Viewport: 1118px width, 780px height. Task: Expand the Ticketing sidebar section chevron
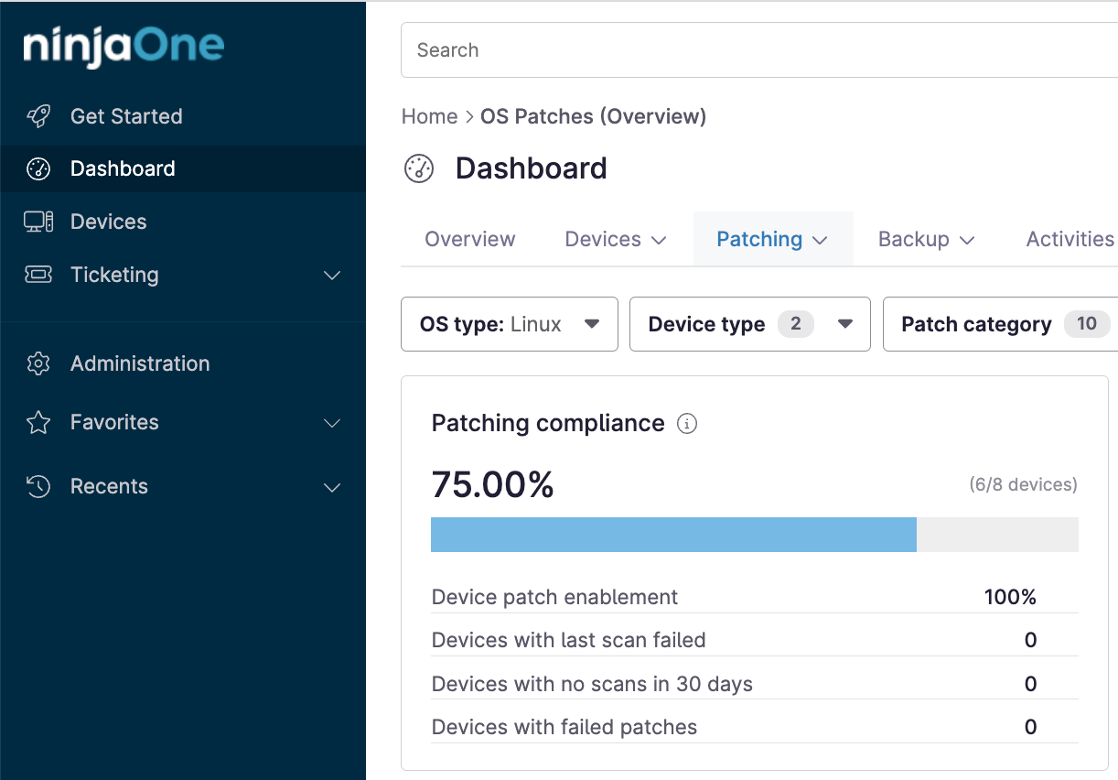click(x=333, y=276)
